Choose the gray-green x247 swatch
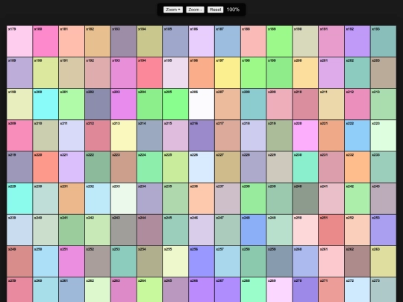403x302 pixels. click(228, 230)
